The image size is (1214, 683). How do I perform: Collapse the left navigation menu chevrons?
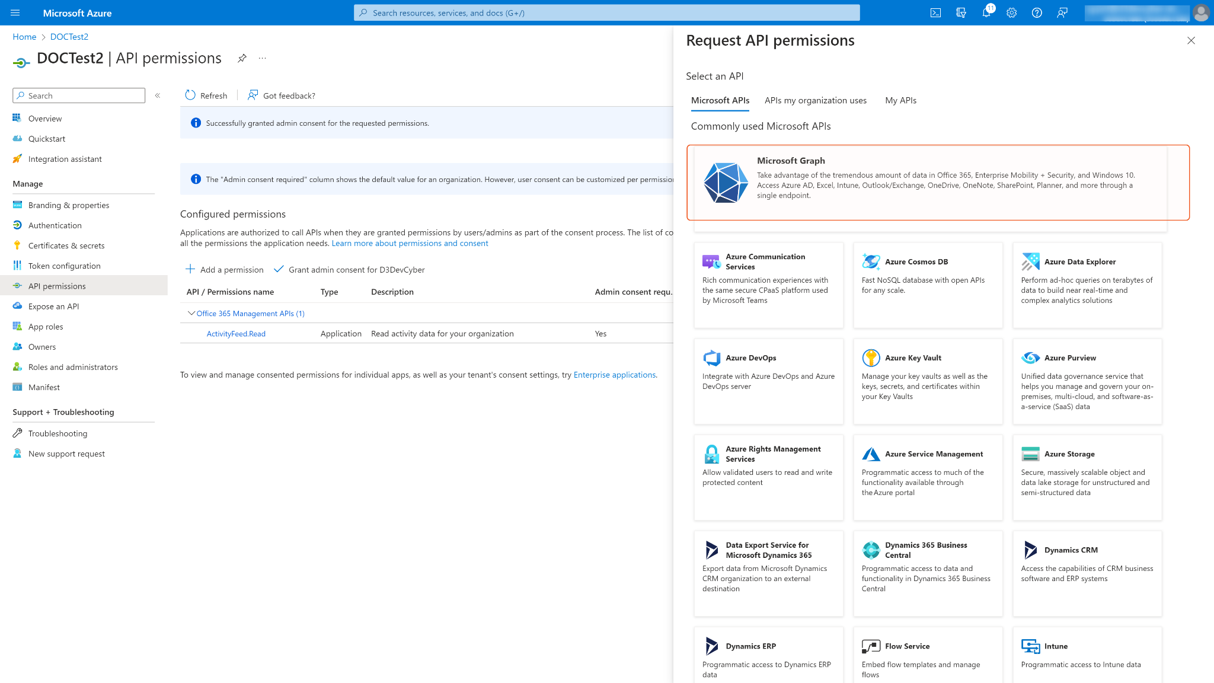158,95
